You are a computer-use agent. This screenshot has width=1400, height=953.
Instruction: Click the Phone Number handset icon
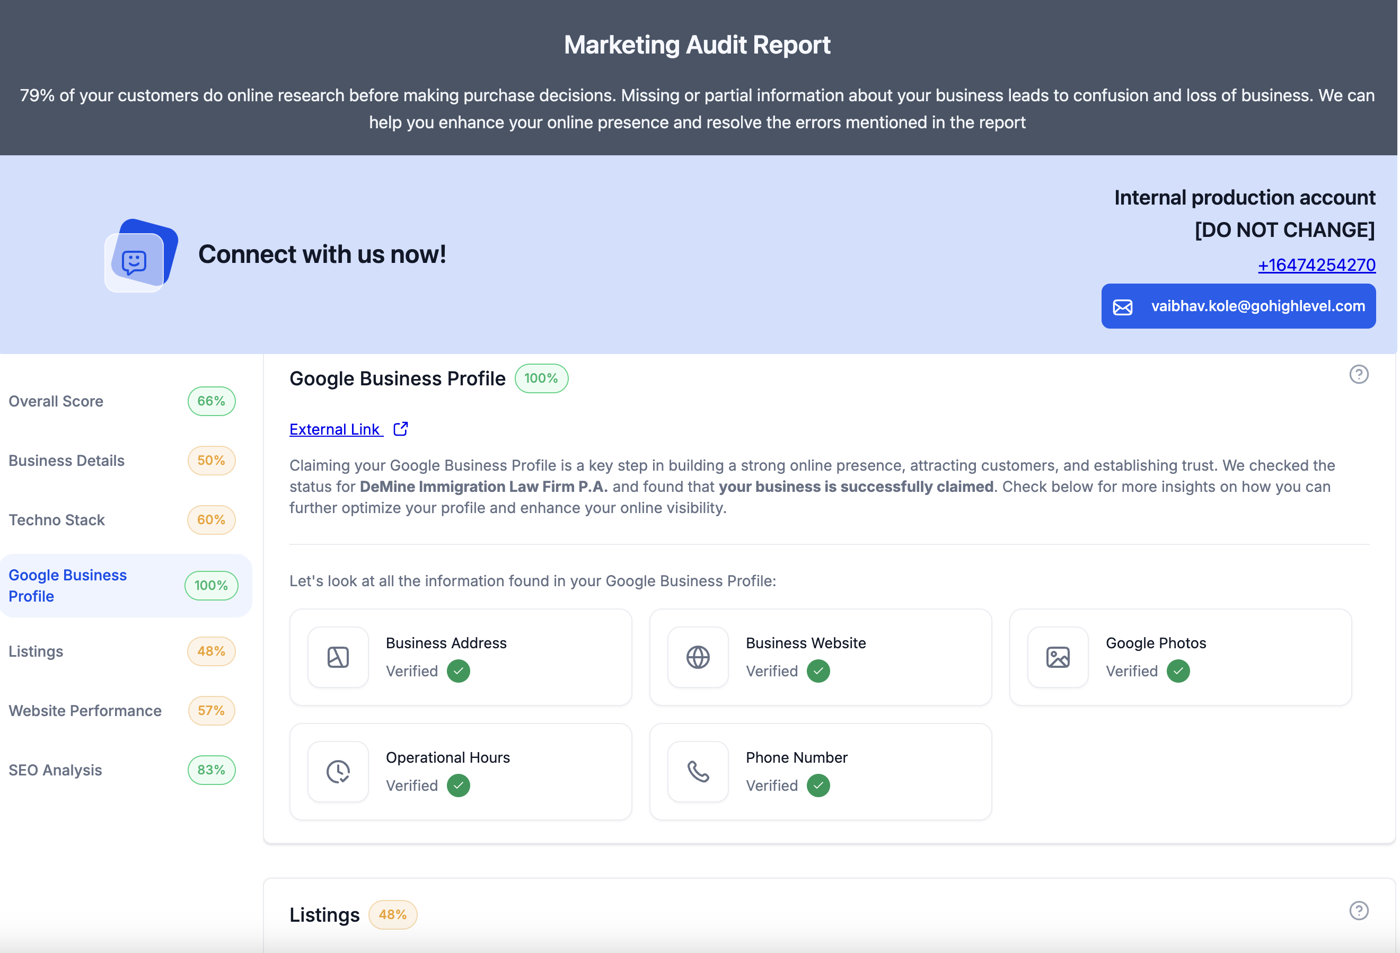698,771
